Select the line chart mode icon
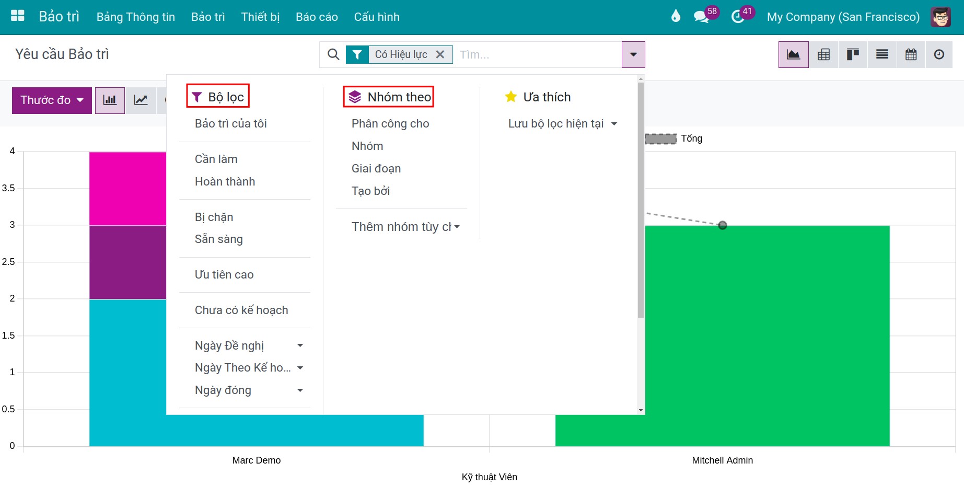 [x=141, y=100]
